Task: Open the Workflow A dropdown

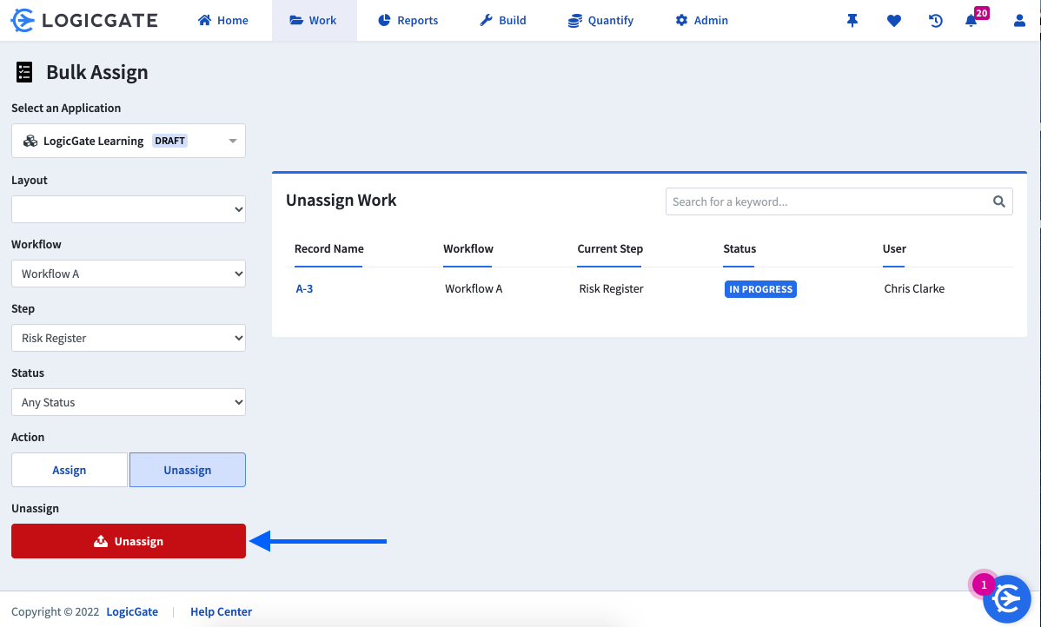Action: [x=128, y=274]
